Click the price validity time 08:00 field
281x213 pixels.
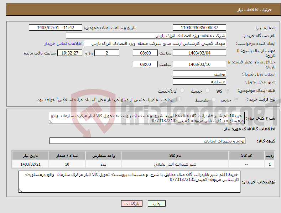click(x=145, y=64)
